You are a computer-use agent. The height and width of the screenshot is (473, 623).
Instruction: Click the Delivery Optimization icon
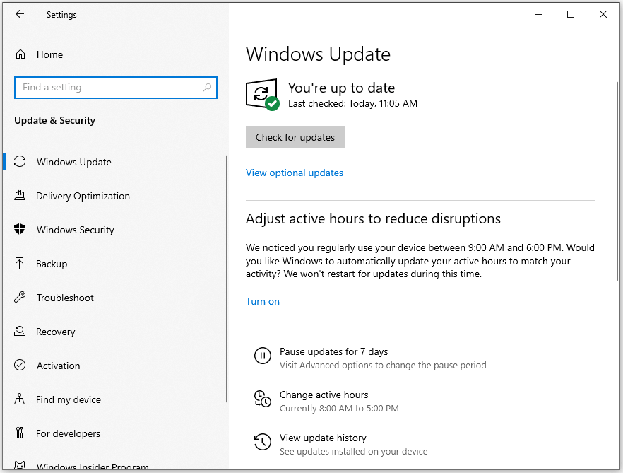coord(20,196)
